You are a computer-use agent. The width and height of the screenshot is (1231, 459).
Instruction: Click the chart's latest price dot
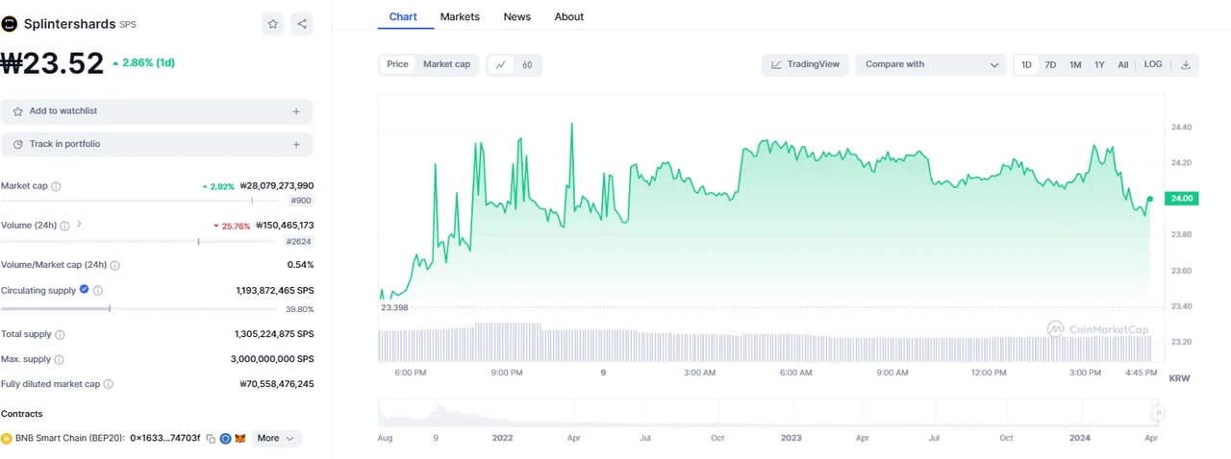pyautogui.click(x=1150, y=199)
